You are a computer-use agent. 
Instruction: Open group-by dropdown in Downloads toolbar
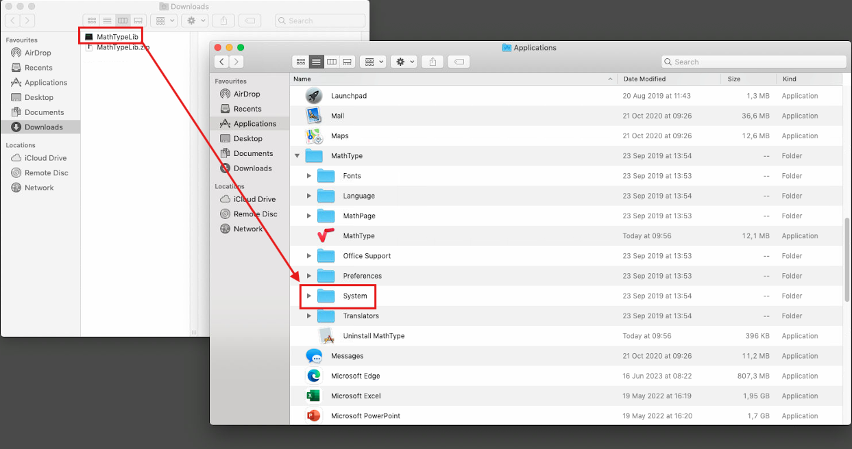[x=164, y=21]
